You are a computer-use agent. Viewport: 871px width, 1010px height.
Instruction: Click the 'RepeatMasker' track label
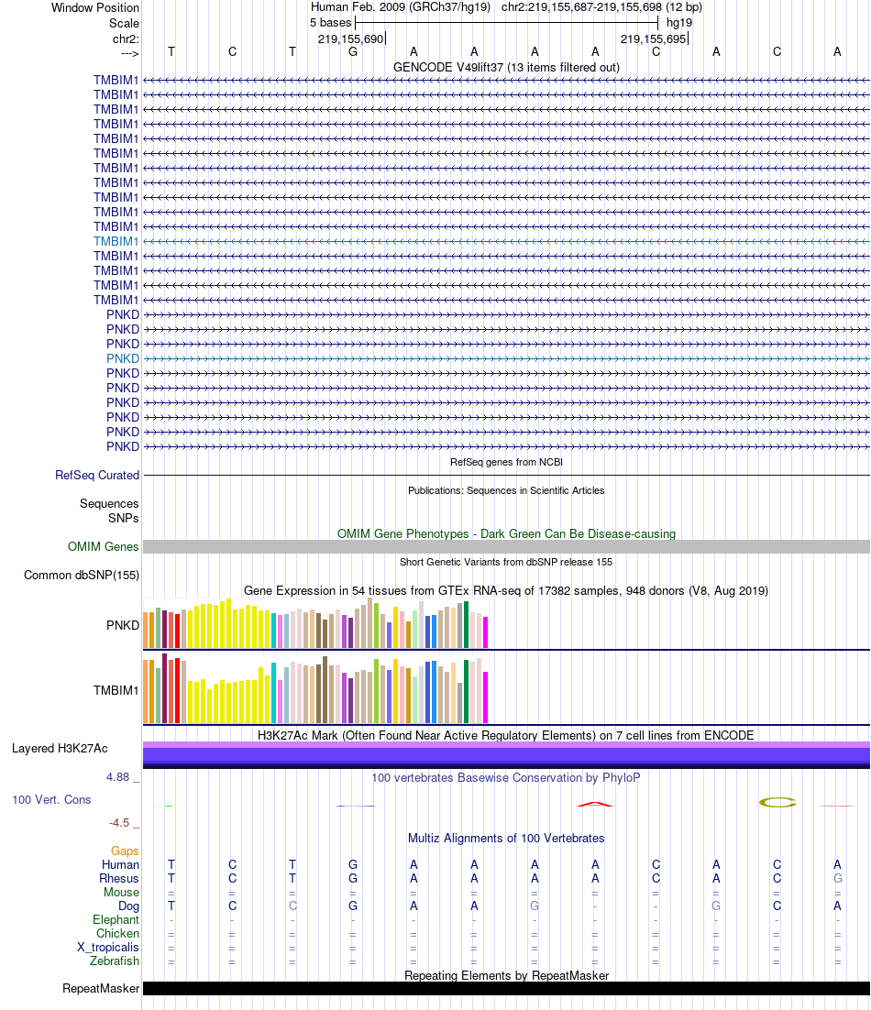pyautogui.click(x=101, y=989)
